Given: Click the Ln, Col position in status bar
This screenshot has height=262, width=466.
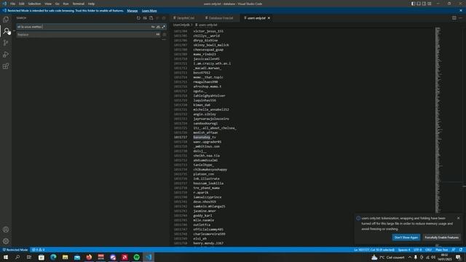Looking at the screenshot, I should click(374, 250).
